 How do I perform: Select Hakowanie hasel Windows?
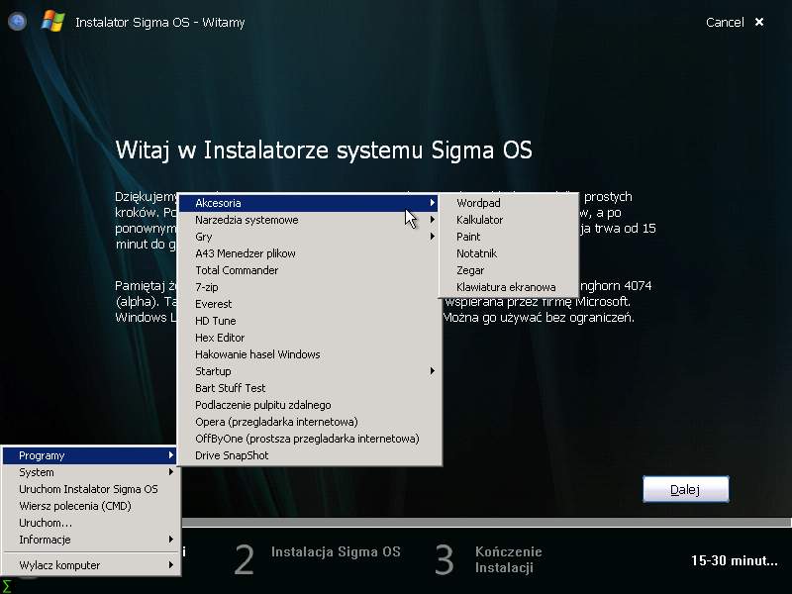[309, 354]
